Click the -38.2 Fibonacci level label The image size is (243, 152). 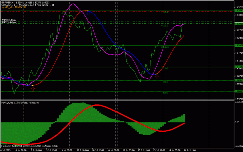[x=164, y=82]
